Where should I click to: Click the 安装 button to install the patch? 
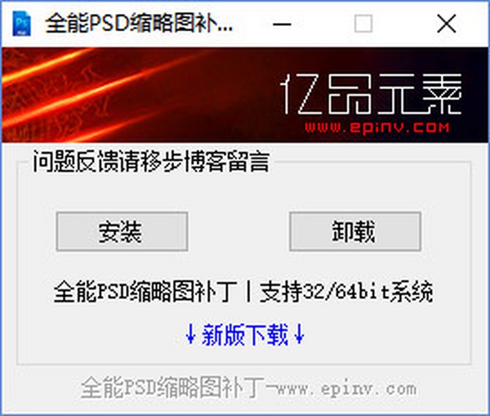click(x=122, y=231)
